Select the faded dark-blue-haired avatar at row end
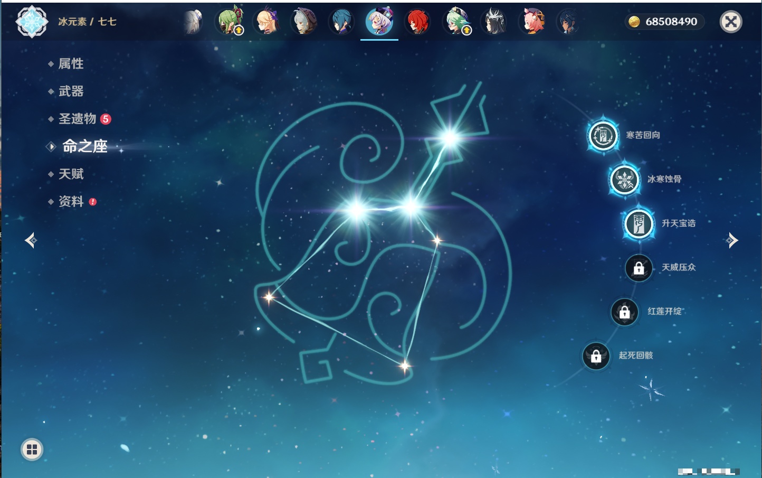The image size is (762, 478). click(x=568, y=22)
